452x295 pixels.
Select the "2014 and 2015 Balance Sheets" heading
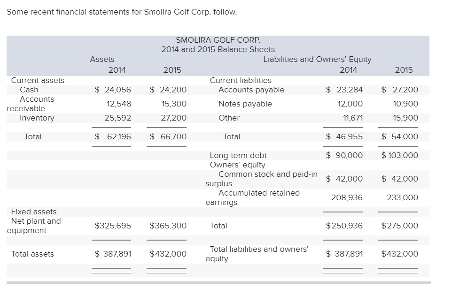(x=218, y=49)
